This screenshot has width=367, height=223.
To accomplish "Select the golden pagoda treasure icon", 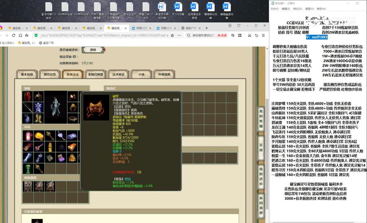I will (x=50, y=147).
